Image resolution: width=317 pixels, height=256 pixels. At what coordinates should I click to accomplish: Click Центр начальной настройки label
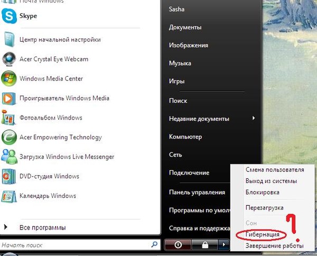click(x=60, y=40)
